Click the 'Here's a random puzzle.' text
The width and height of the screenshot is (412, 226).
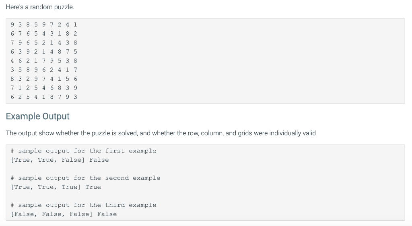pos(40,7)
